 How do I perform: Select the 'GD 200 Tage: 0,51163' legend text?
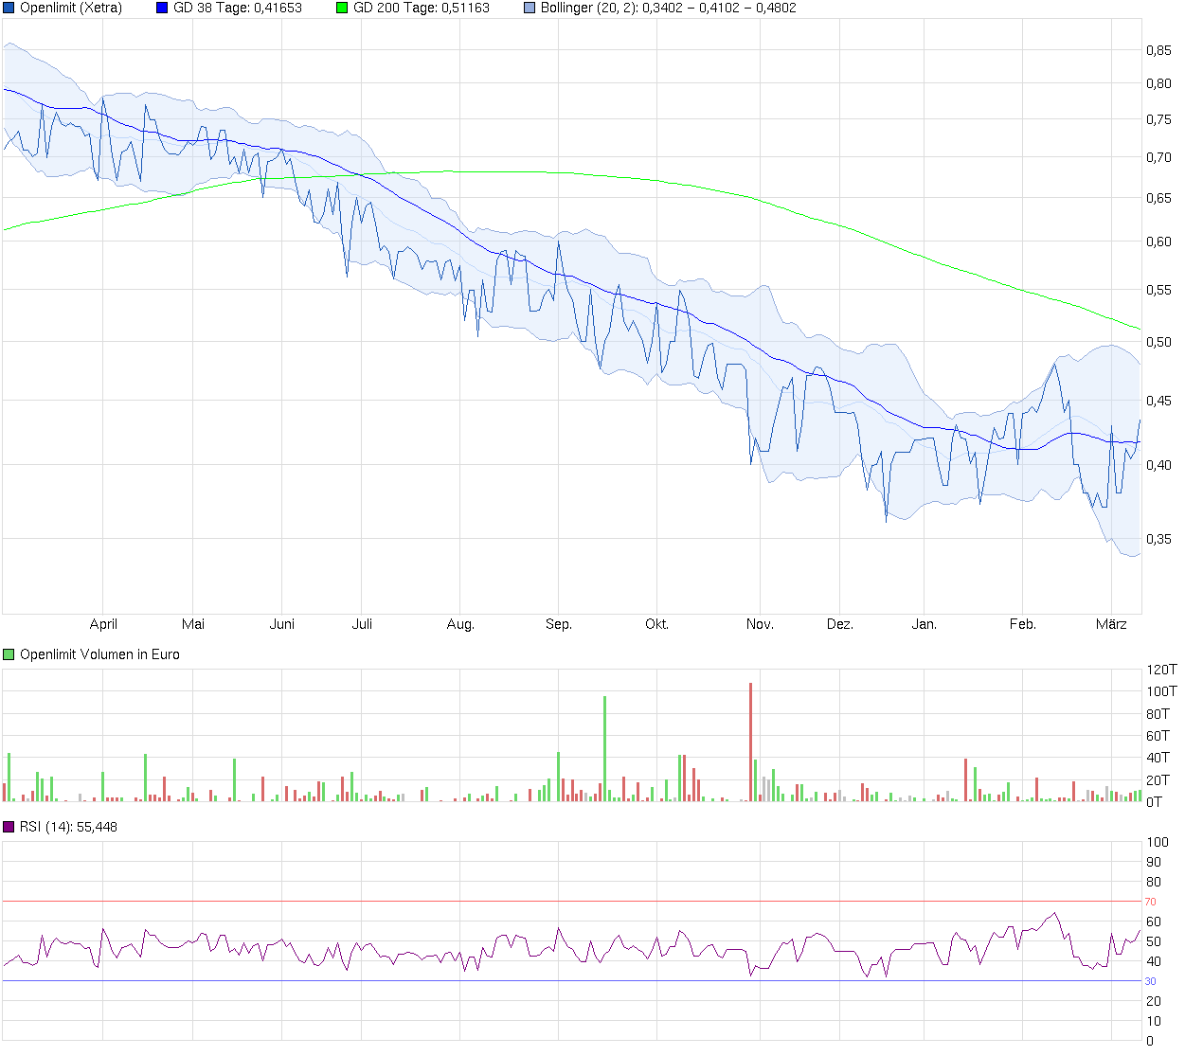point(421,8)
